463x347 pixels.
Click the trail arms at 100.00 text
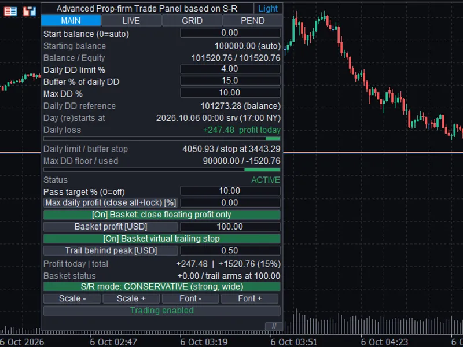tap(242, 276)
